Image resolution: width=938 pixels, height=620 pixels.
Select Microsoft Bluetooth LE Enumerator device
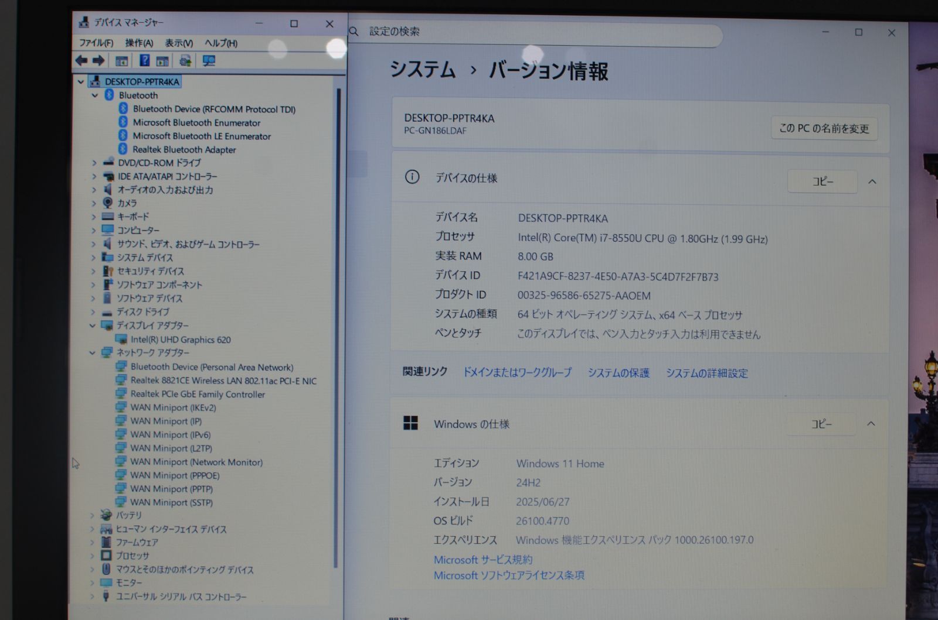point(202,136)
